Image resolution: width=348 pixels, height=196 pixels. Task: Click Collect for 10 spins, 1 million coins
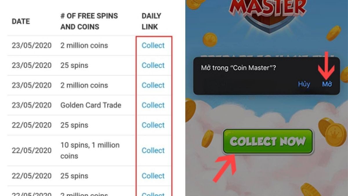[153, 150]
